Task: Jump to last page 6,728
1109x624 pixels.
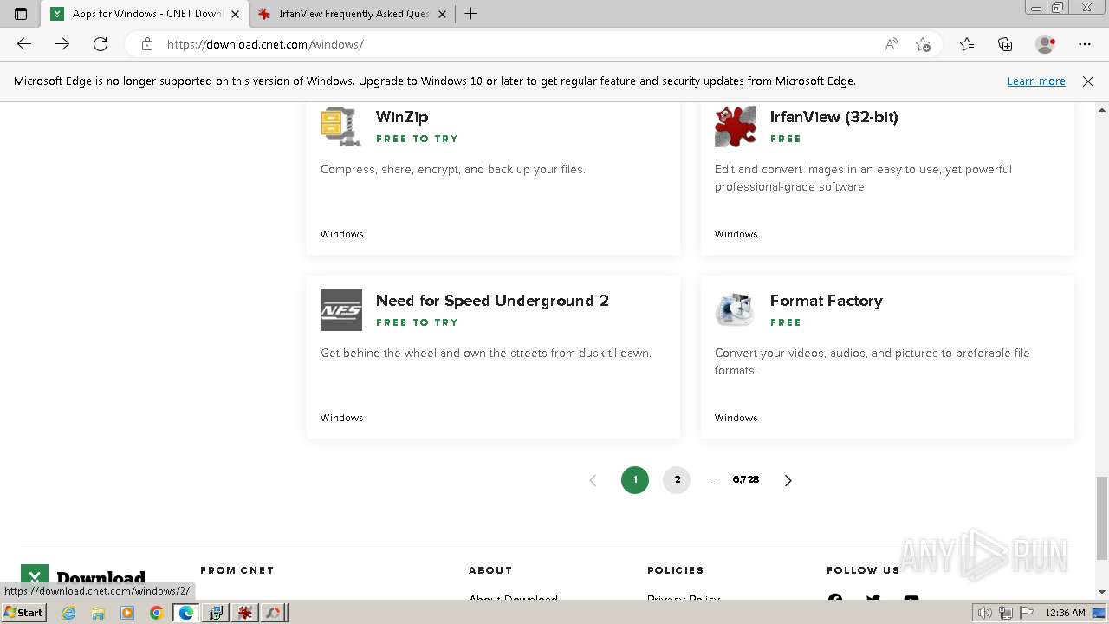Action: click(x=746, y=479)
